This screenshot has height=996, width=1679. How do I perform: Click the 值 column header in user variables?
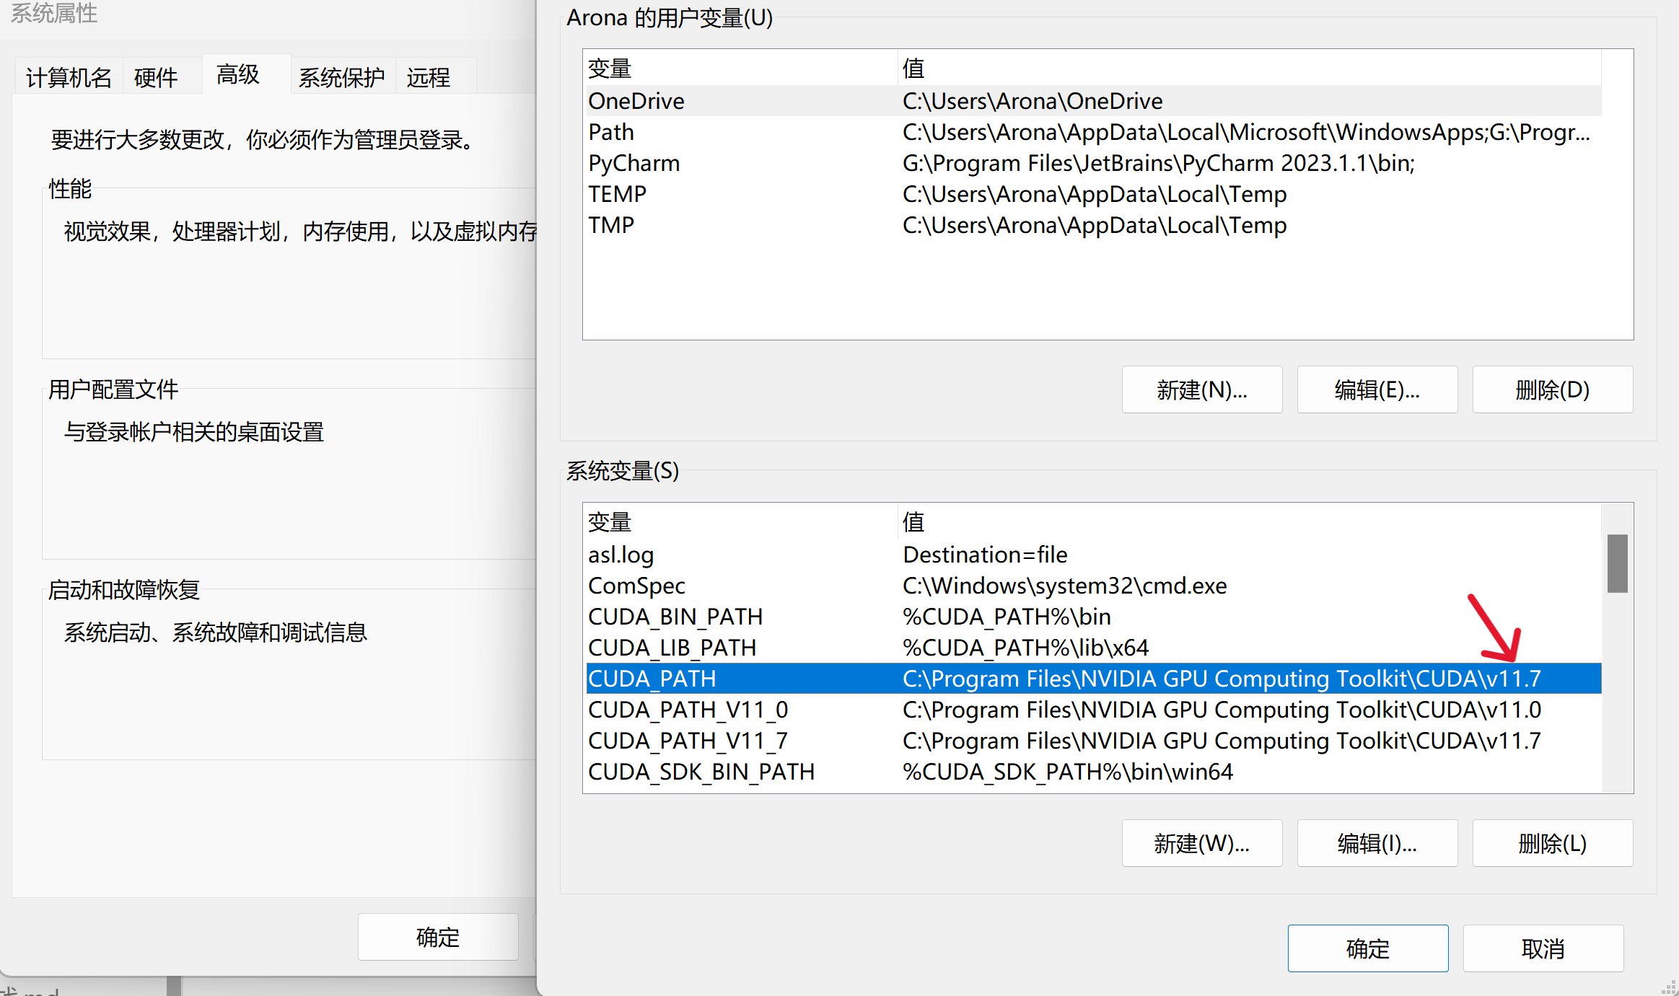[x=1250, y=69]
